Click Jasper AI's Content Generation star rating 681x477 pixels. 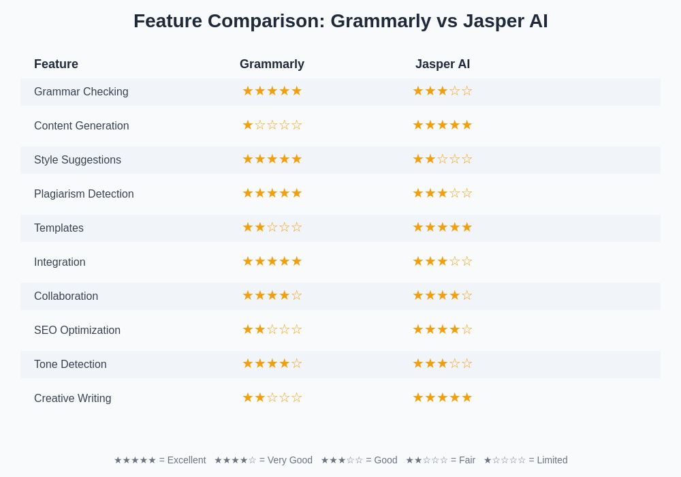[x=442, y=125]
